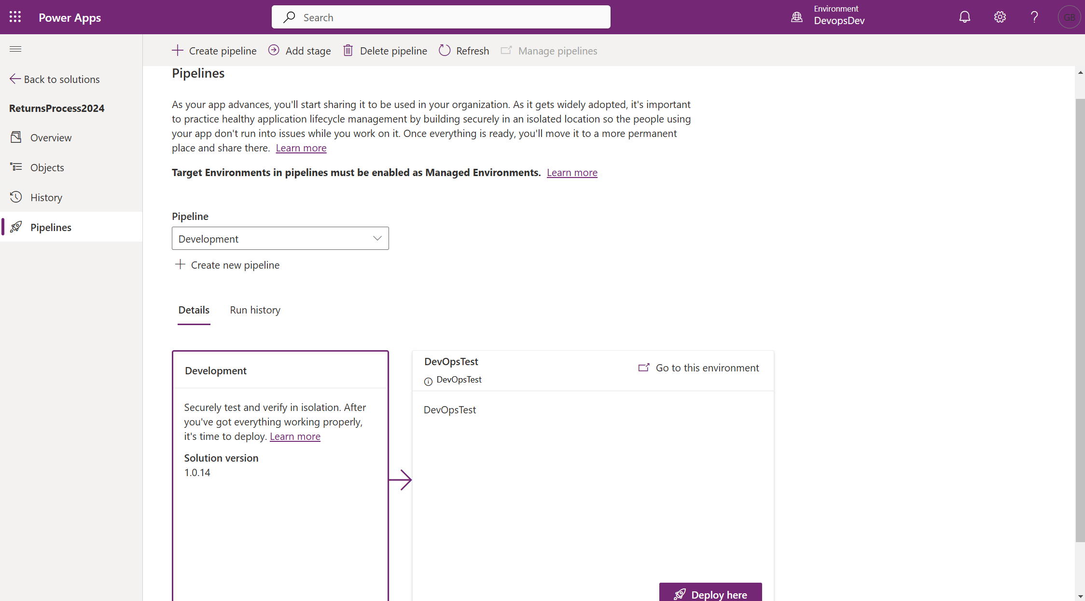Viewport: 1085px width, 601px height.
Task: Click the Delete pipeline trash icon
Action: 348,50
